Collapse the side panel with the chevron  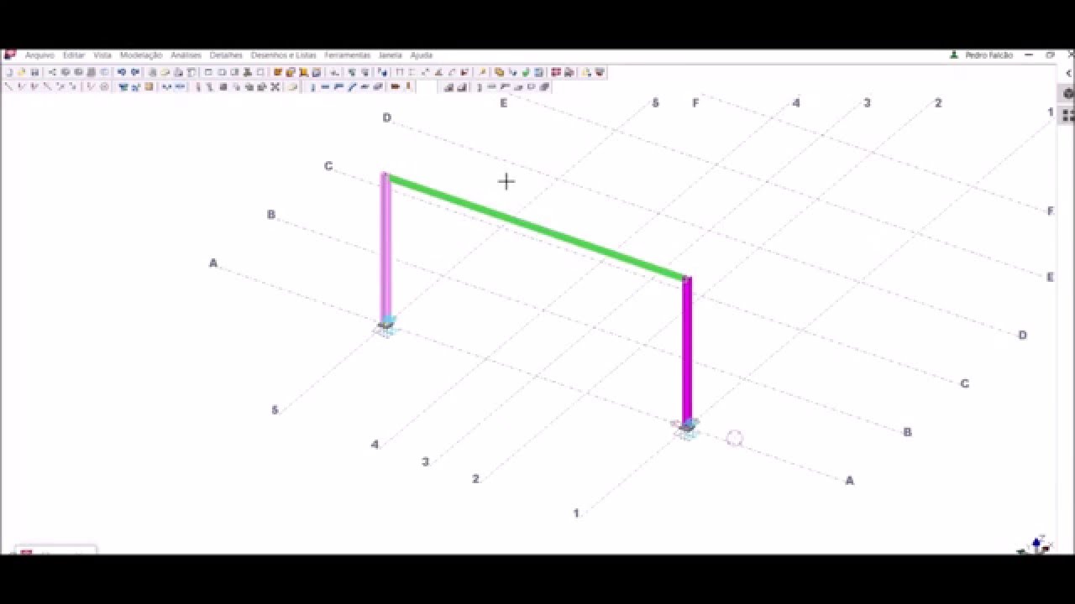point(1068,73)
